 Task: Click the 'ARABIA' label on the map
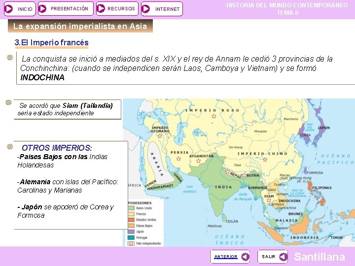(x=157, y=165)
